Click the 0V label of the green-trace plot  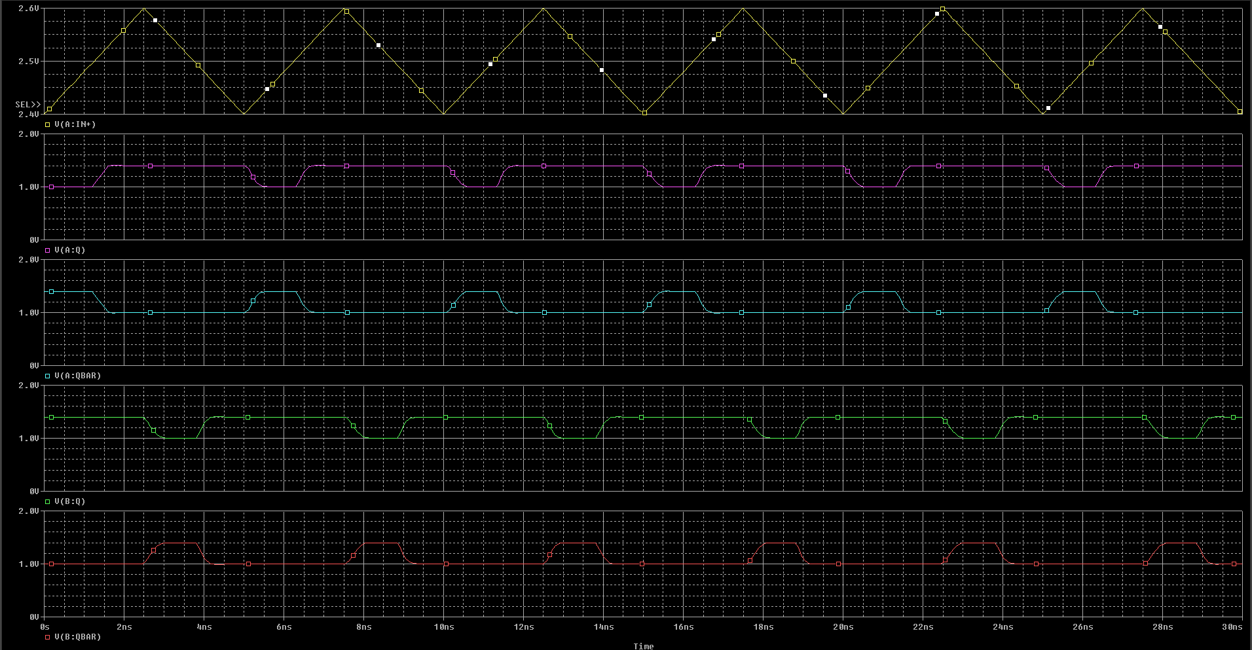[34, 492]
